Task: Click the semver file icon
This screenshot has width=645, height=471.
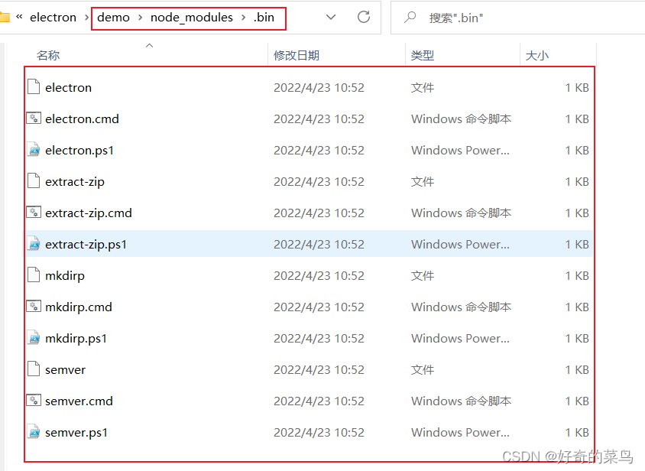Action: click(34, 369)
